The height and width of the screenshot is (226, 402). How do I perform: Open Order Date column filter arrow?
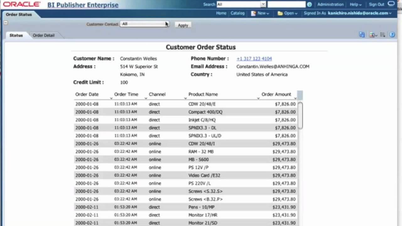(111, 98)
